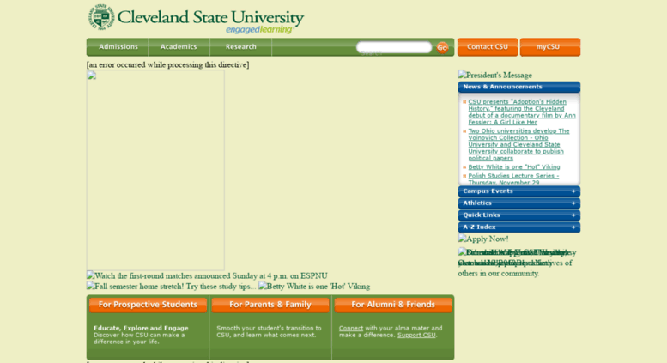667x363 pixels.
Task: Expand the Quick Links panel
Action: click(519, 215)
